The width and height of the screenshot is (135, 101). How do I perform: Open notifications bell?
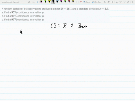(116, 2)
